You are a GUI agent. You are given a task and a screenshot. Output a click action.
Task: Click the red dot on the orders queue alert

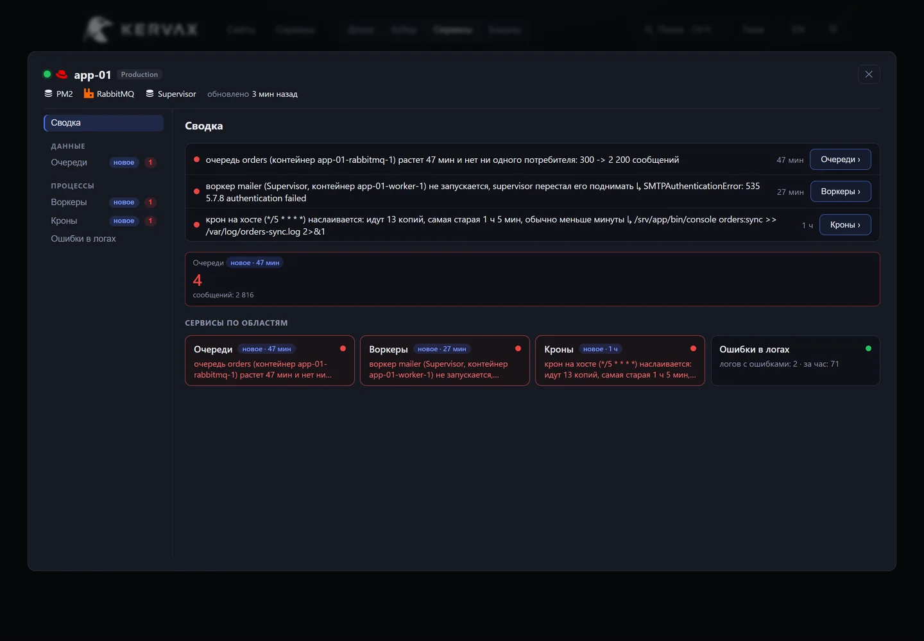[196, 160]
